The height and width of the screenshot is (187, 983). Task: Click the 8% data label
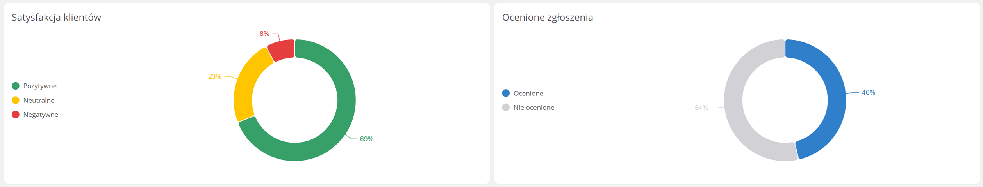264,34
